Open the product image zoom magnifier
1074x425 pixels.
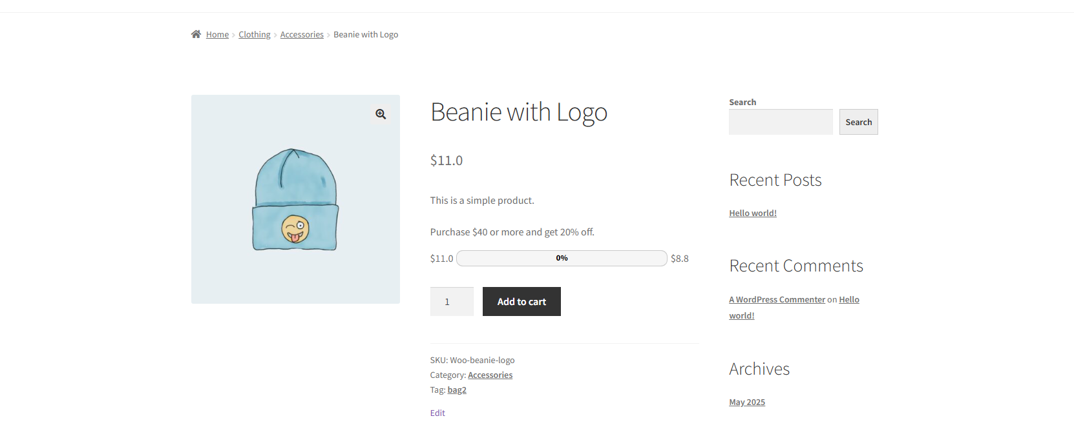tap(381, 114)
